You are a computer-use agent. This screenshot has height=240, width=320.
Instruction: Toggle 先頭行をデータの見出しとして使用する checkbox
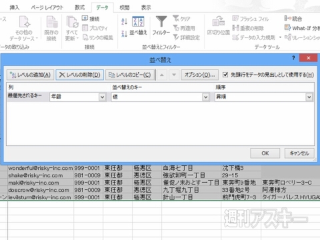pos(225,75)
